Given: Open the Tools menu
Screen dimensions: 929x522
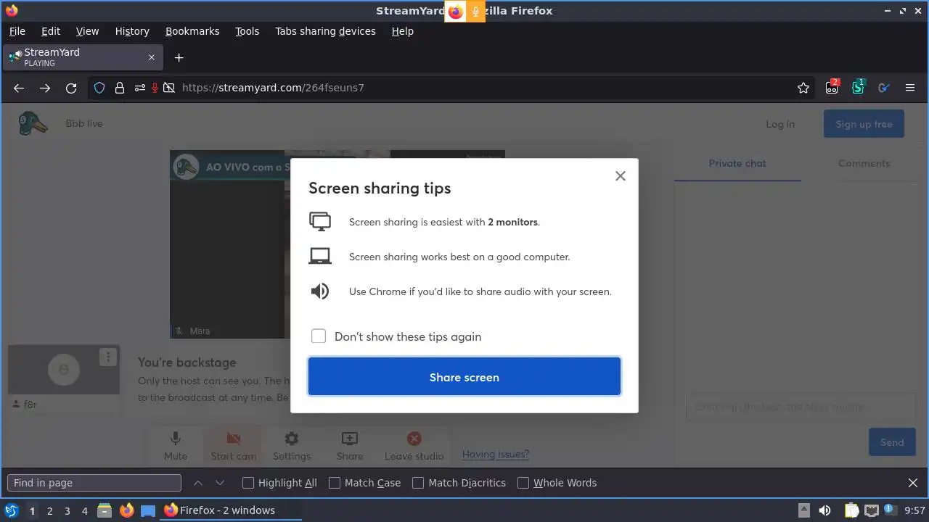Looking at the screenshot, I should coord(247,31).
